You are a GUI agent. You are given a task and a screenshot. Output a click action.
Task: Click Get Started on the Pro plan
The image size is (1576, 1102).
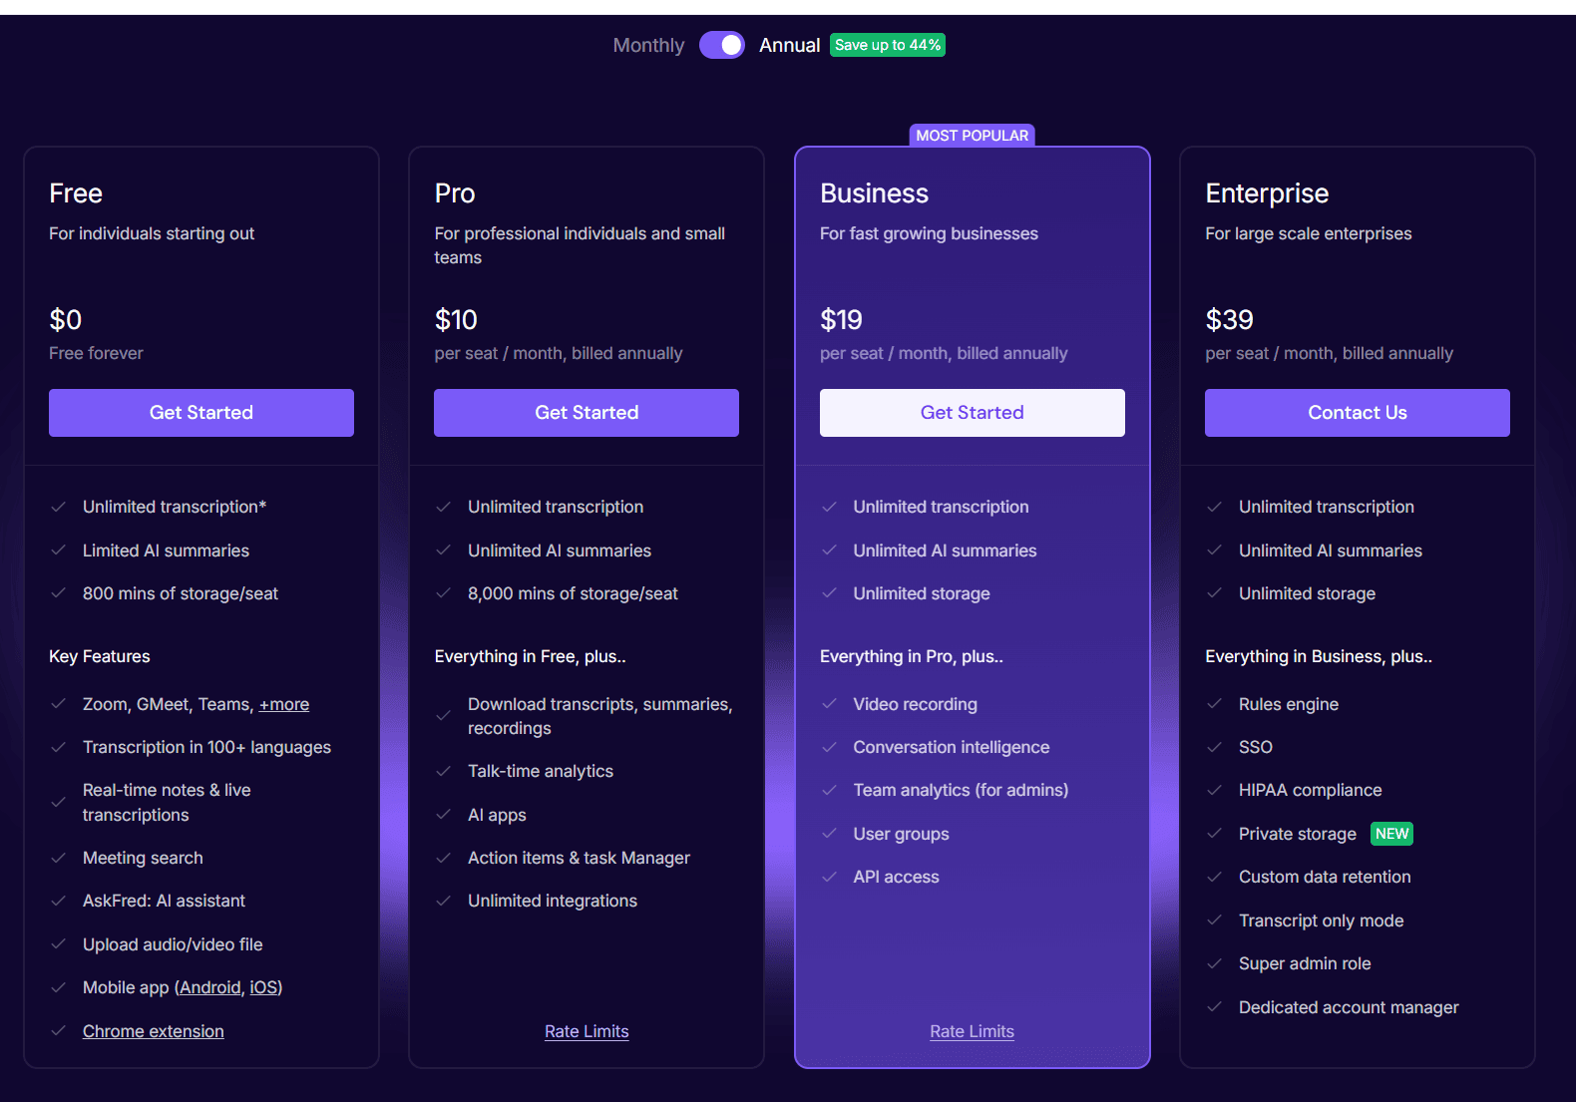pos(587,413)
